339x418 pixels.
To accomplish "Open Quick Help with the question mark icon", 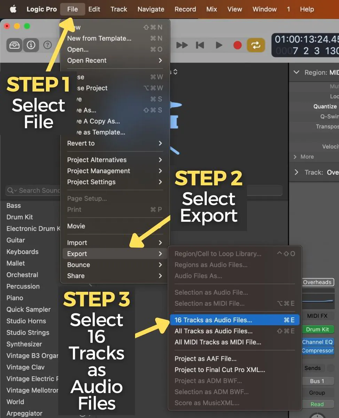I will click(48, 45).
